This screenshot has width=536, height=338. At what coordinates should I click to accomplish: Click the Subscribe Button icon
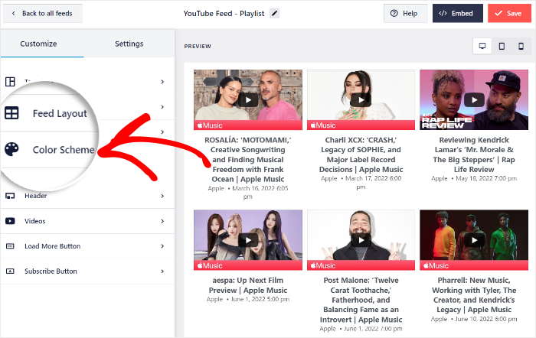point(10,271)
